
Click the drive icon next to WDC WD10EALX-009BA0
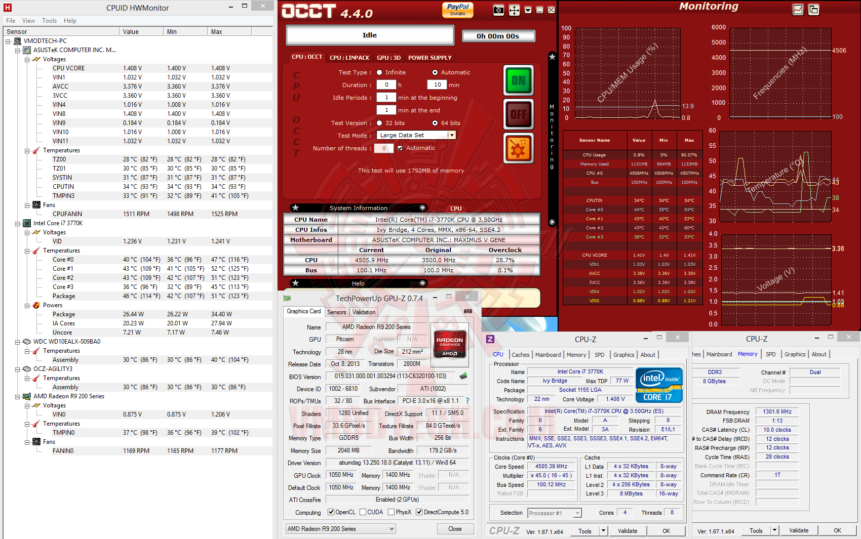click(x=27, y=342)
